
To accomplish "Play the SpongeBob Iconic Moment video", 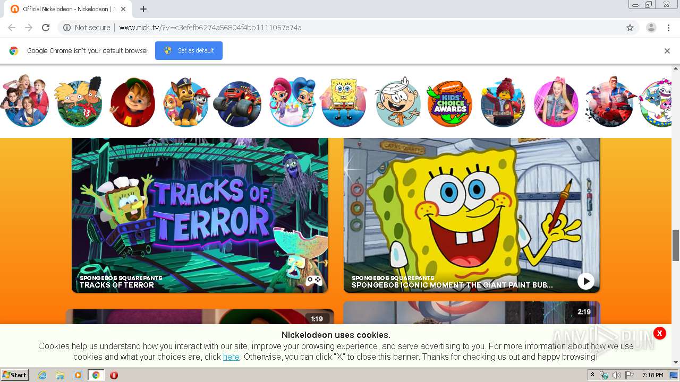I will (585, 281).
